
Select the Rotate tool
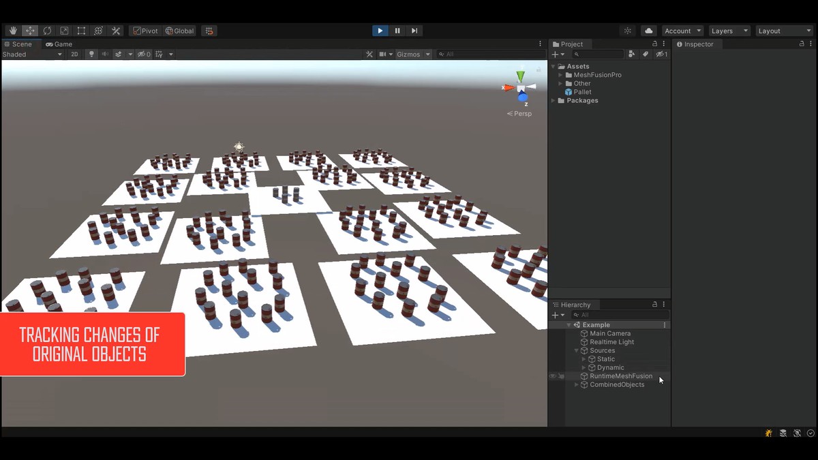click(x=47, y=31)
